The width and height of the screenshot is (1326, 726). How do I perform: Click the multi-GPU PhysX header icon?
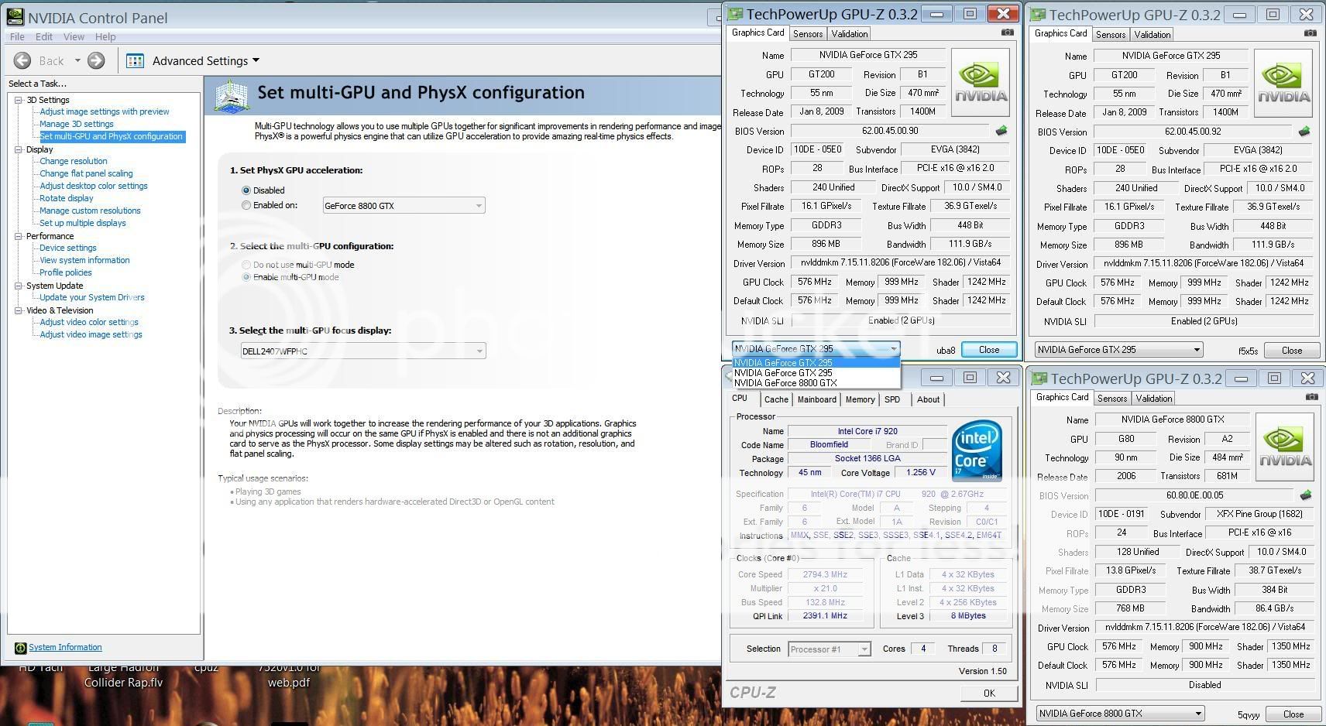(x=232, y=96)
